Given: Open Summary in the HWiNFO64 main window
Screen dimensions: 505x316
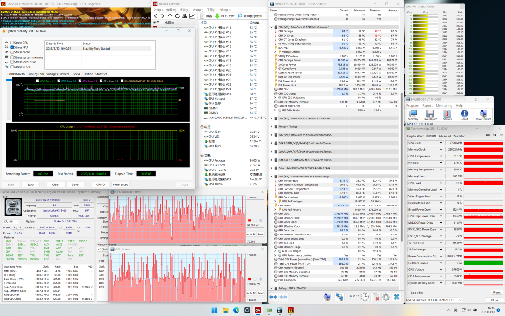Looking at the screenshot, I should click(413, 115).
